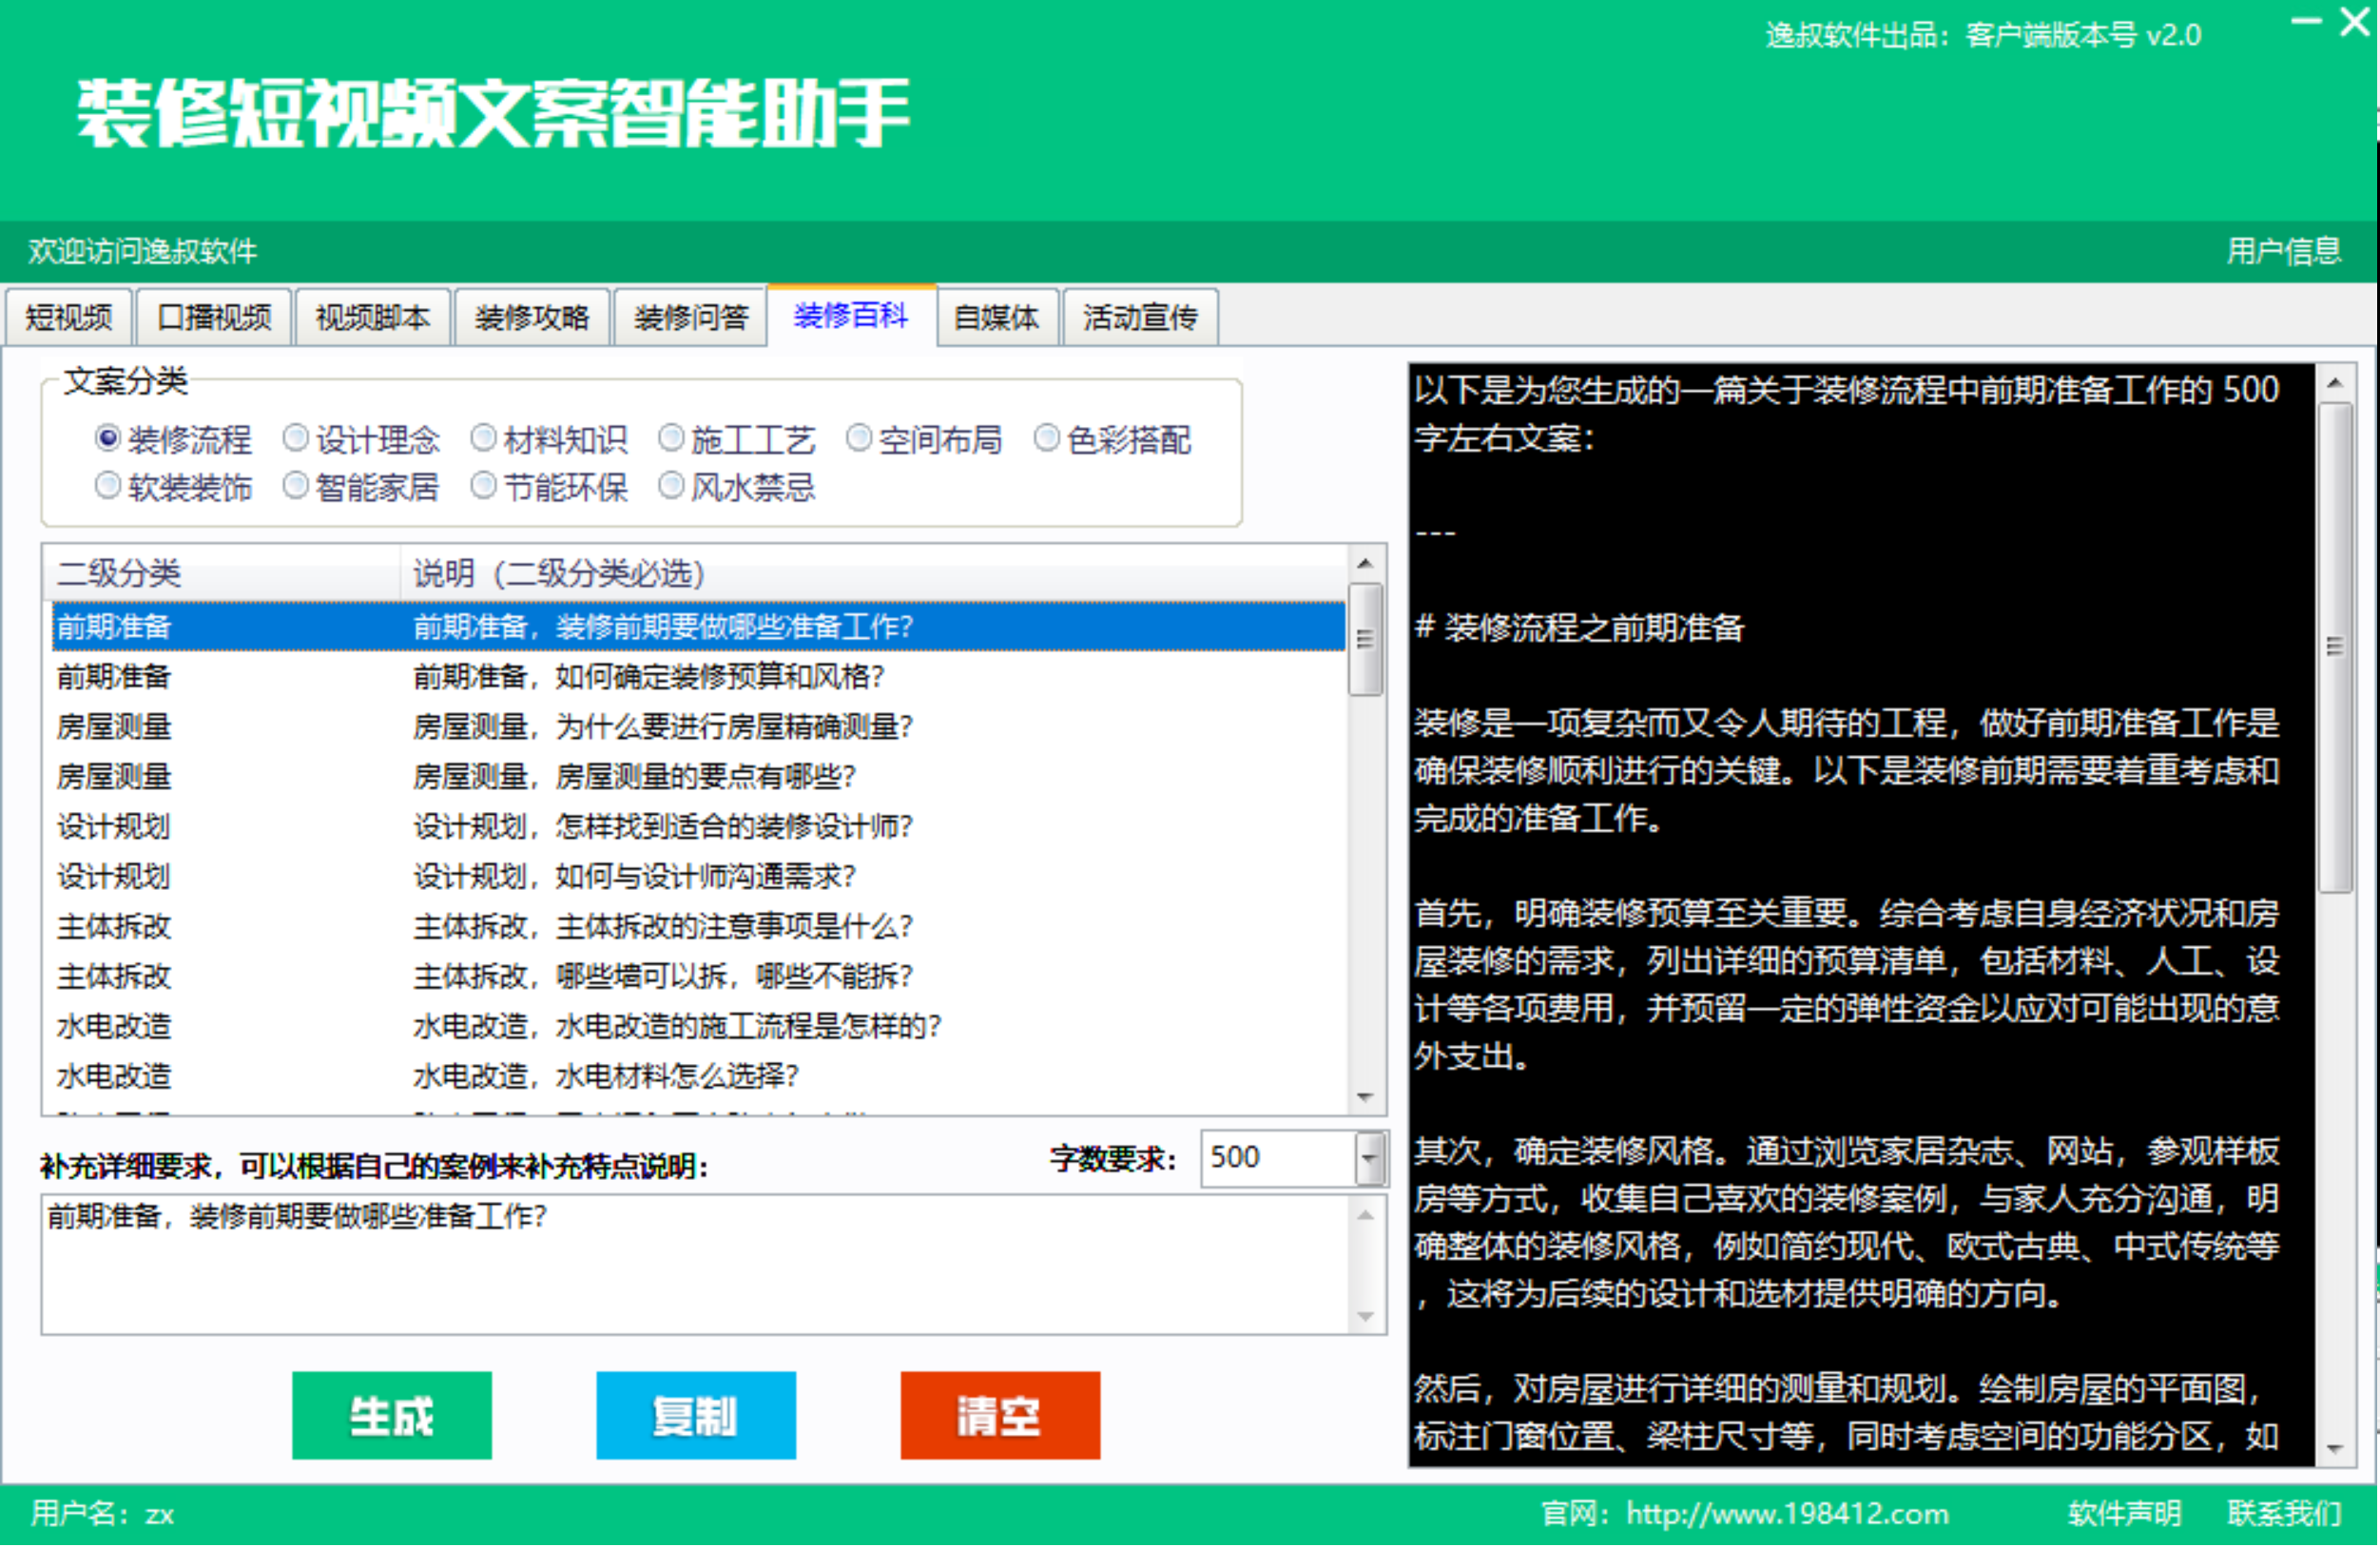The height and width of the screenshot is (1547, 2380).
Task: Open the 装修问答 tab
Action: tap(691, 318)
